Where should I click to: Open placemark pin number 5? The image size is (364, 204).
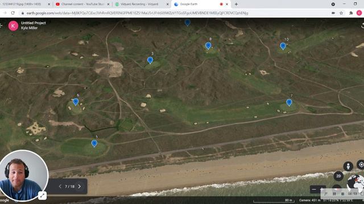94,143
